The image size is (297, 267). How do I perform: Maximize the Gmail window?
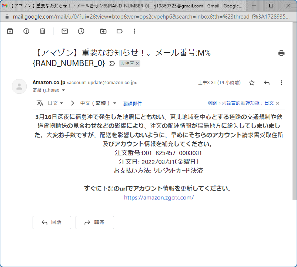(x=271, y=6)
